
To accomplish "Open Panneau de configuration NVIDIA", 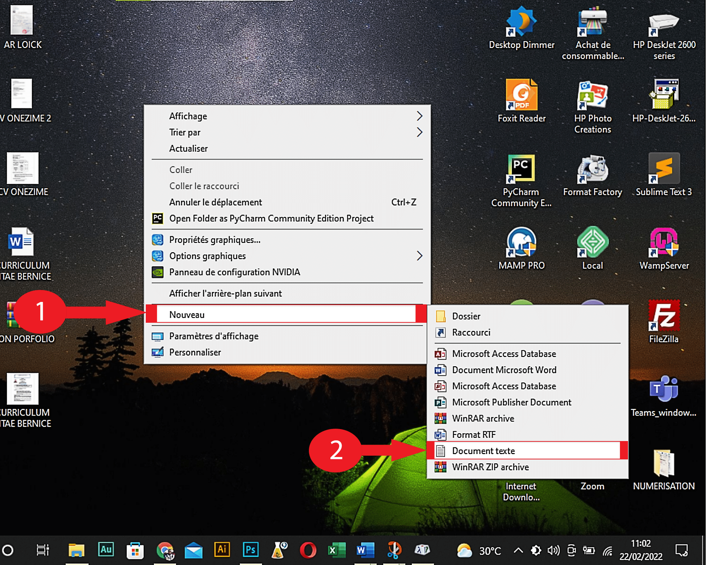I will pos(287,272).
